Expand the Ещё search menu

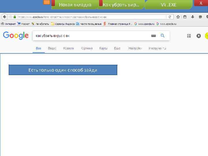coord(117,48)
